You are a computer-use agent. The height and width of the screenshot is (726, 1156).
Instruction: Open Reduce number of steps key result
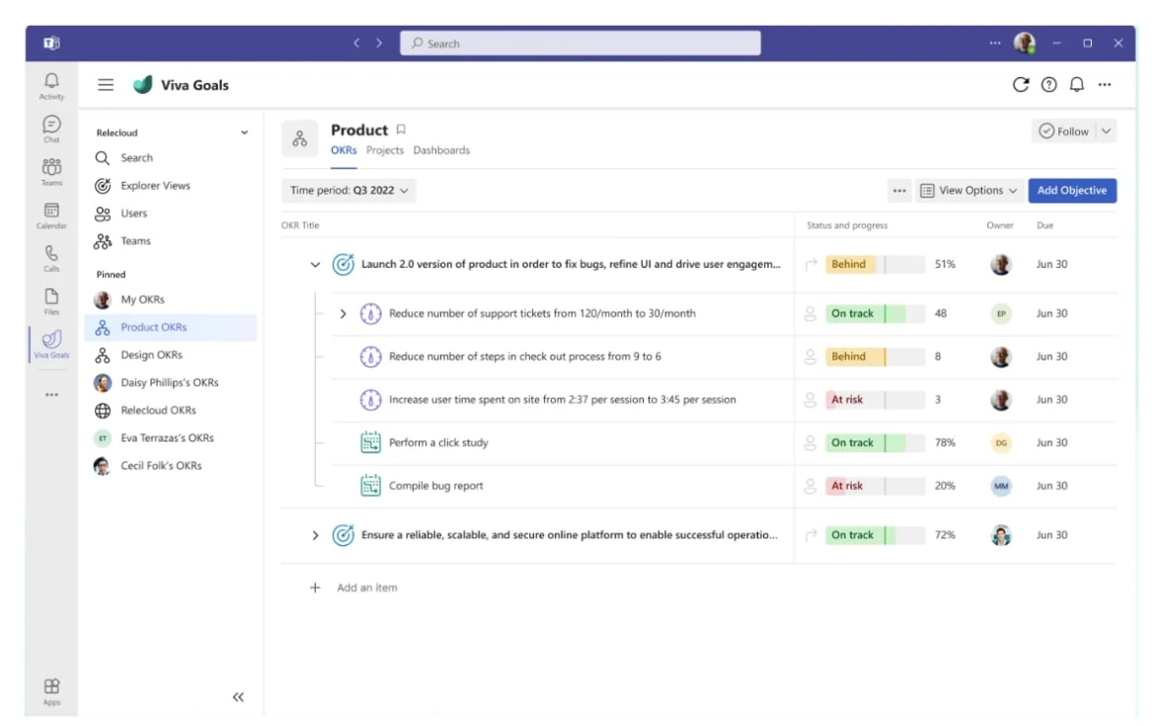tap(525, 357)
